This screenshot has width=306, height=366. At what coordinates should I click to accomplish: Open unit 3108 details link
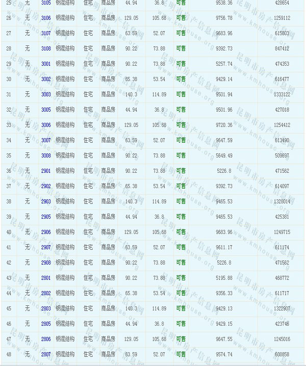pos(46,48)
